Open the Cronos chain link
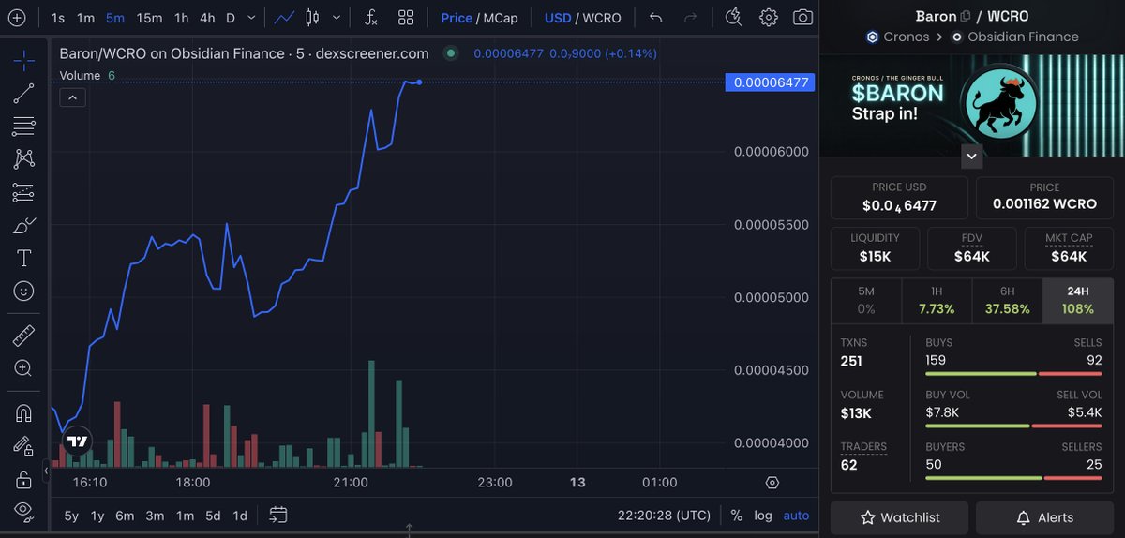The image size is (1125, 538). click(x=897, y=37)
